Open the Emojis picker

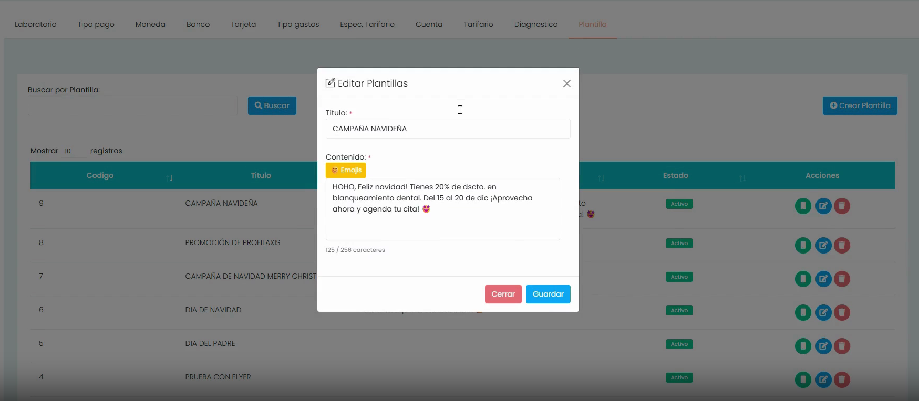point(346,170)
